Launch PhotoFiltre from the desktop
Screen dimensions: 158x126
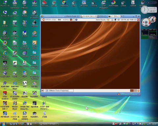coord(64,4)
